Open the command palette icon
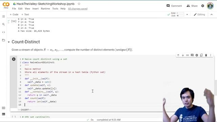This screenshot has width=217, height=122. pos(3,108)
